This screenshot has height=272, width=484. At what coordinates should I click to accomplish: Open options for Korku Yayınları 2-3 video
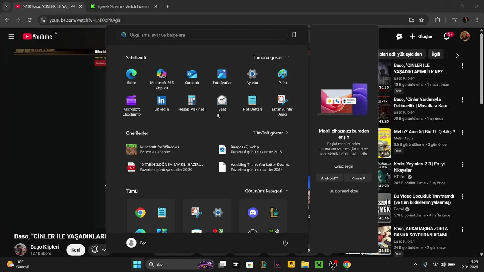click(462, 165)
